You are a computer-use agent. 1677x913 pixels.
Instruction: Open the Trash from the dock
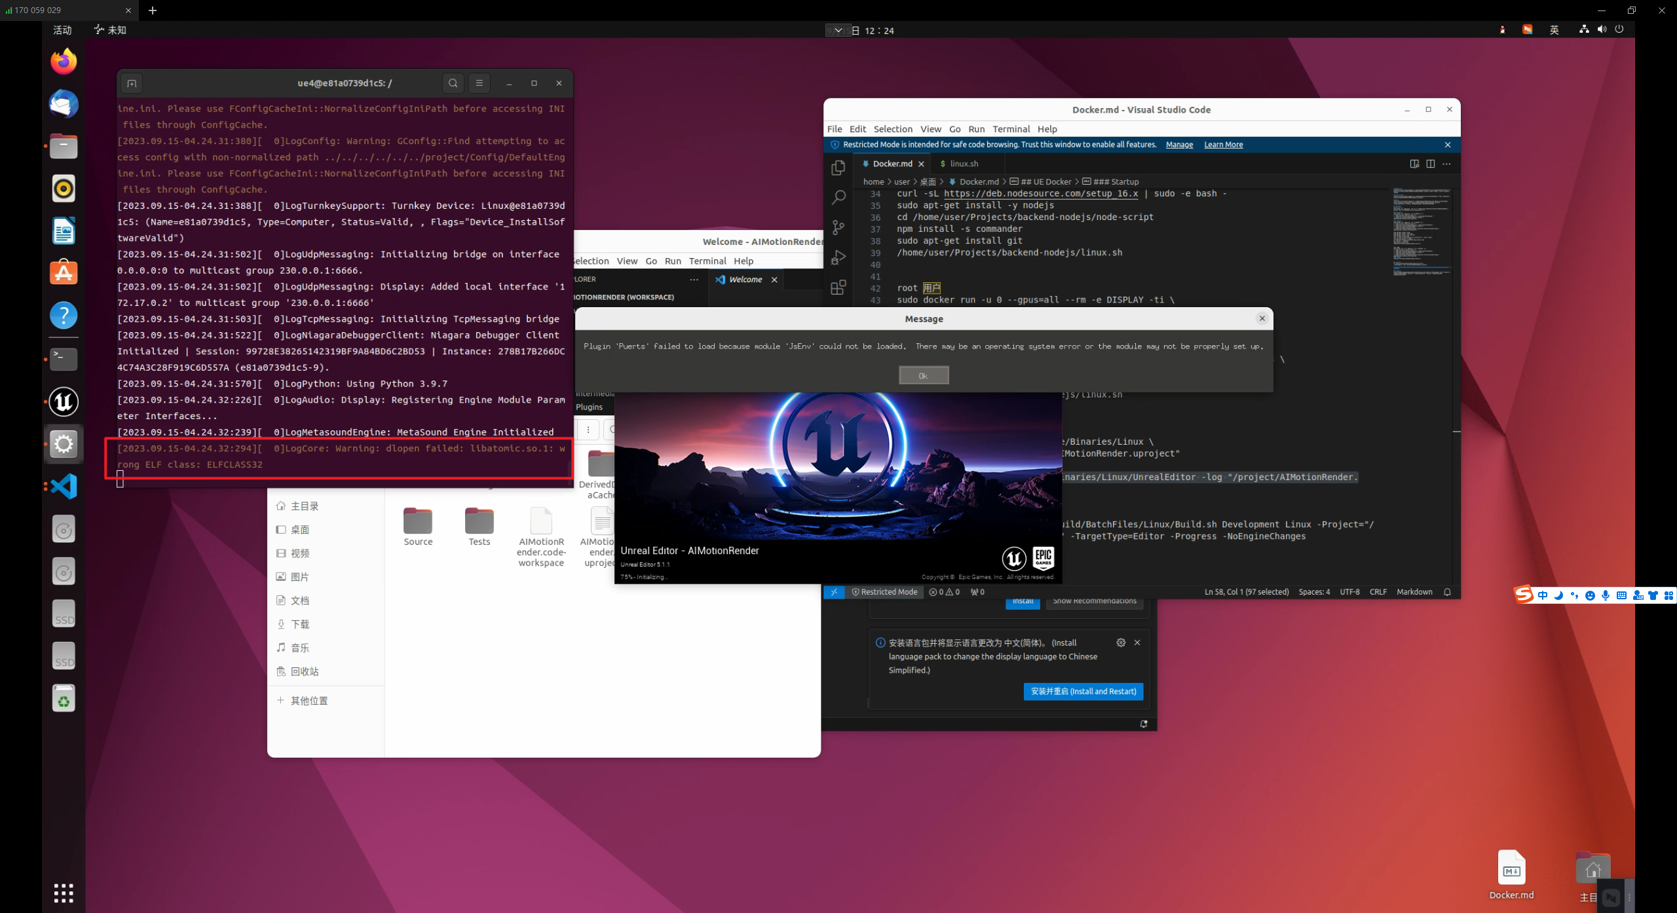pos(64,699)
